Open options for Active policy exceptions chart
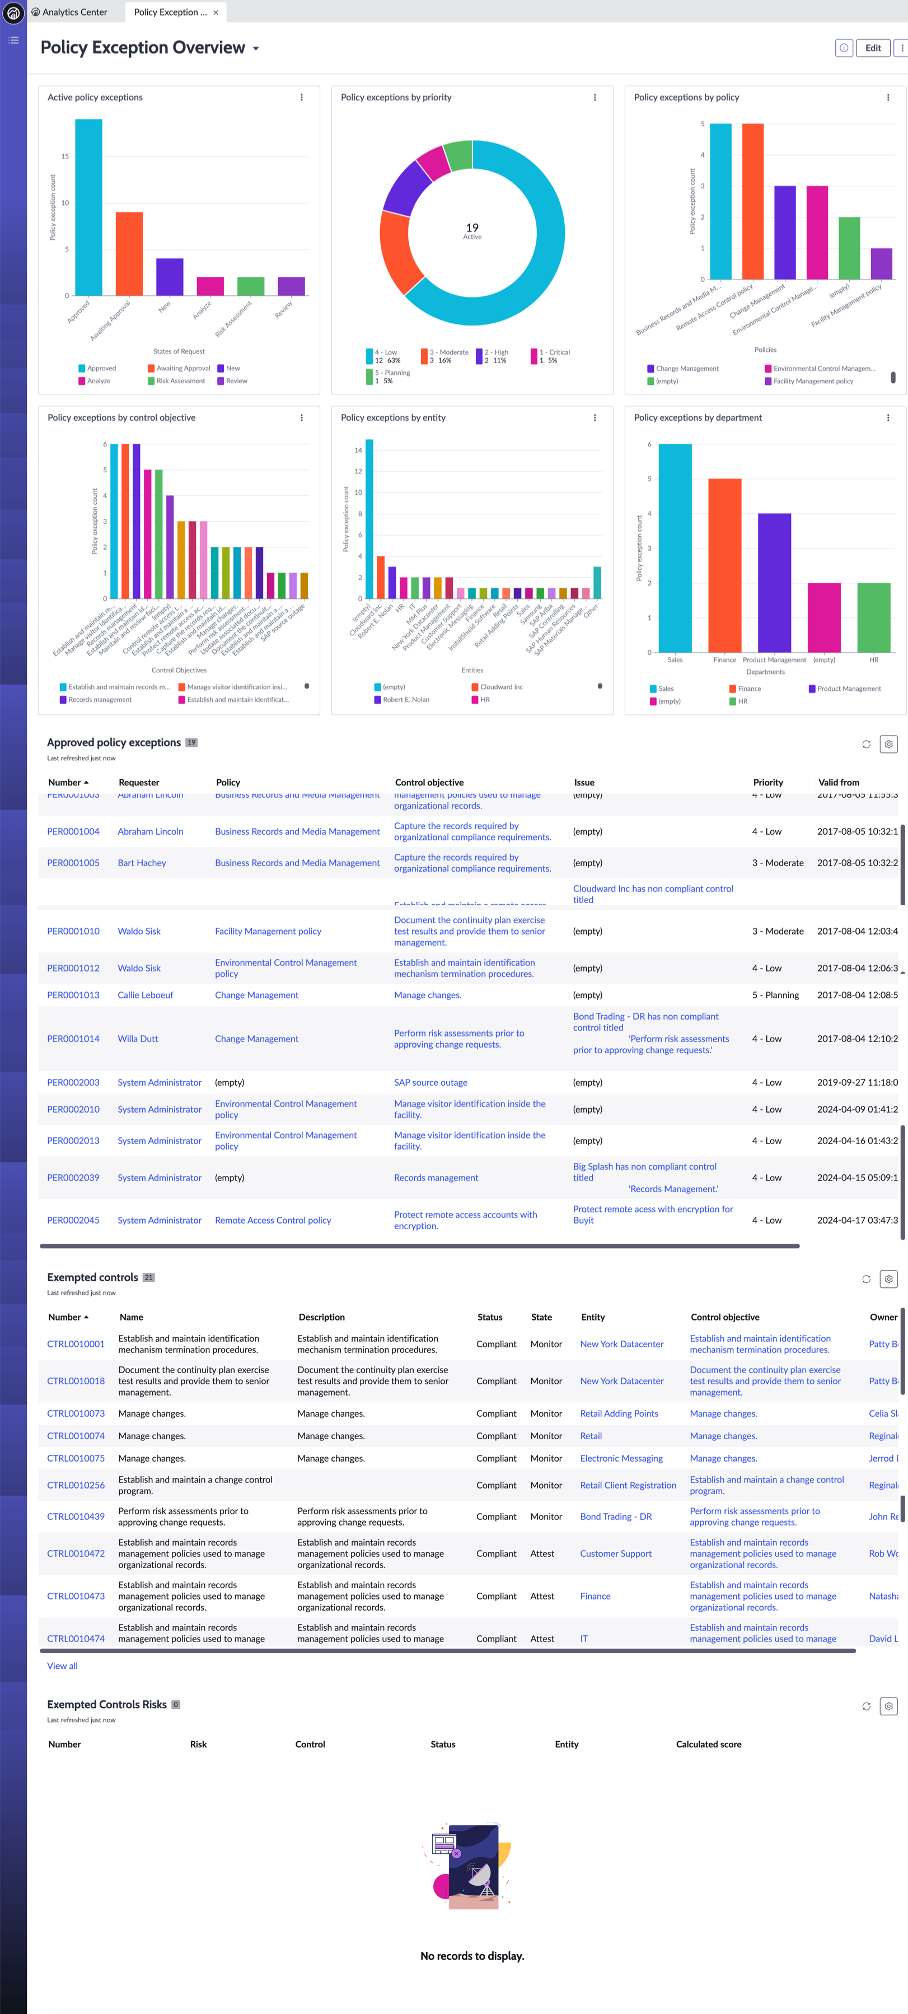908x2014 pixels. pyautogui.click(x=302, y=97)
